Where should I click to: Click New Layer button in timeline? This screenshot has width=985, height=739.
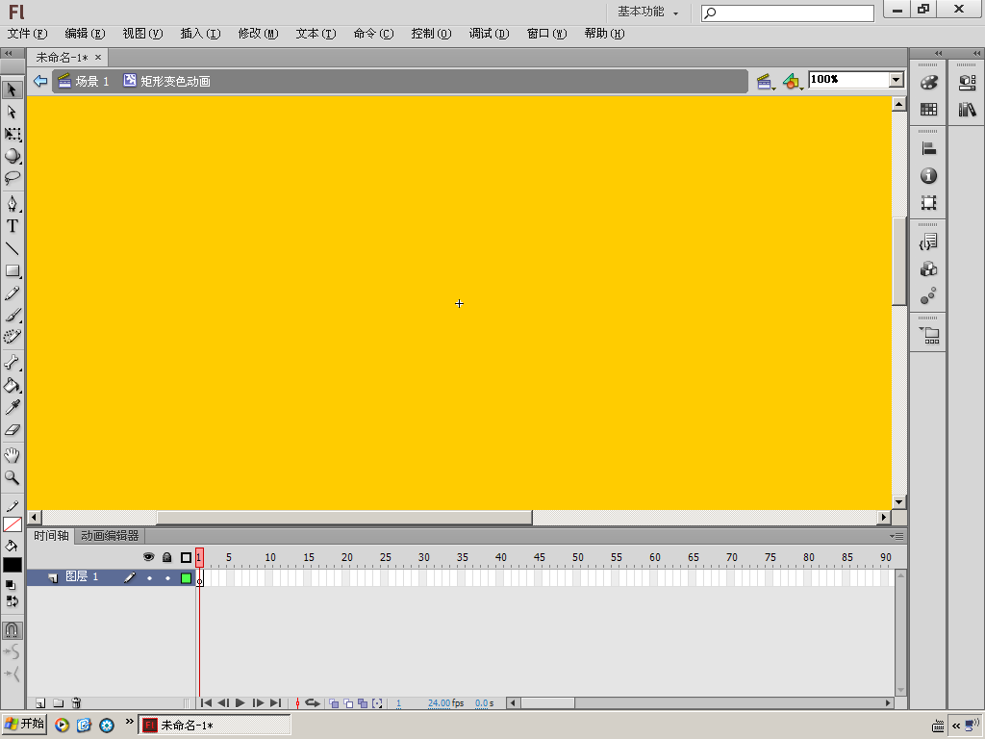click(40, 703)
